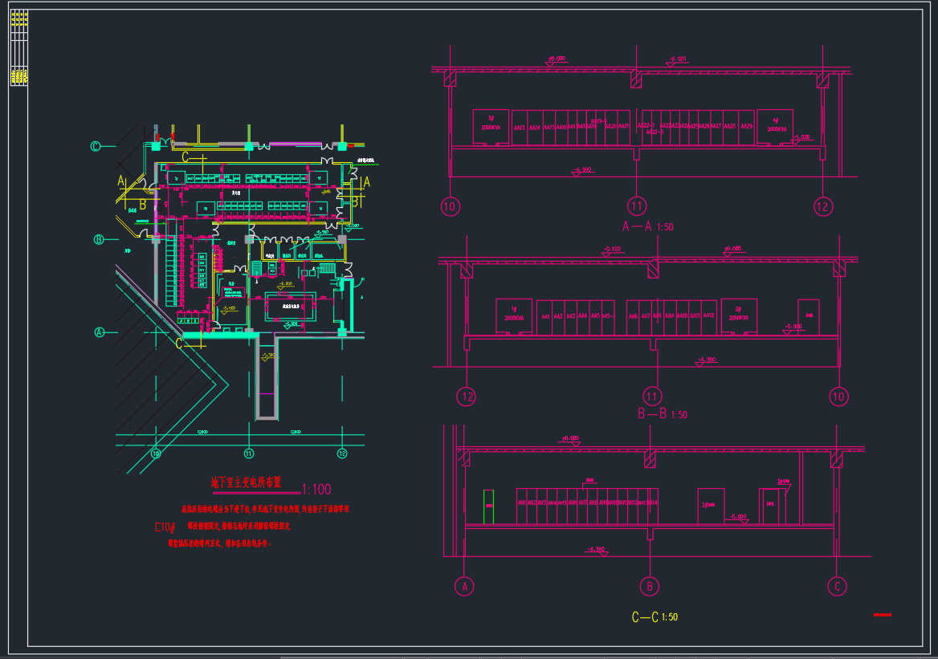Pick the 1# 2000KVA transformer in section B—B
Screen dimensions: 938x659
pos(514,316)
